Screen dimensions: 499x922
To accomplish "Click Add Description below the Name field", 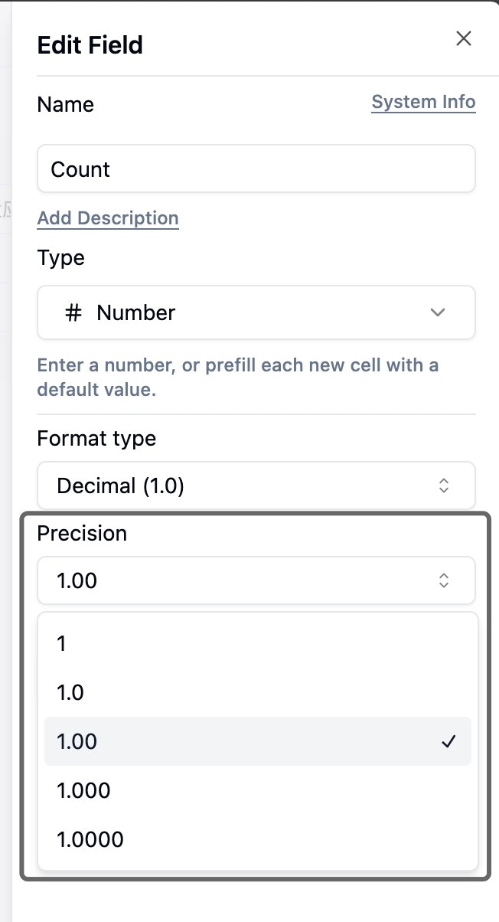I will pos(107,217).
